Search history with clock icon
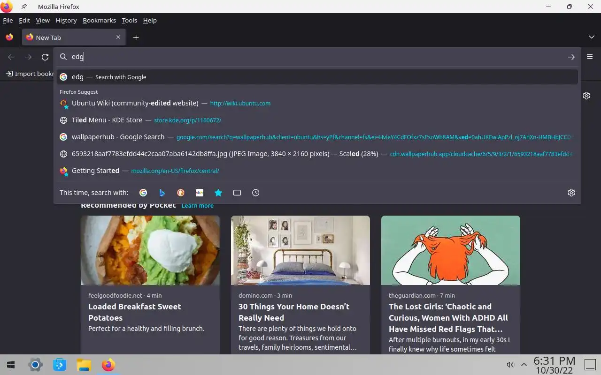601x375 pixels. [256, 193]
